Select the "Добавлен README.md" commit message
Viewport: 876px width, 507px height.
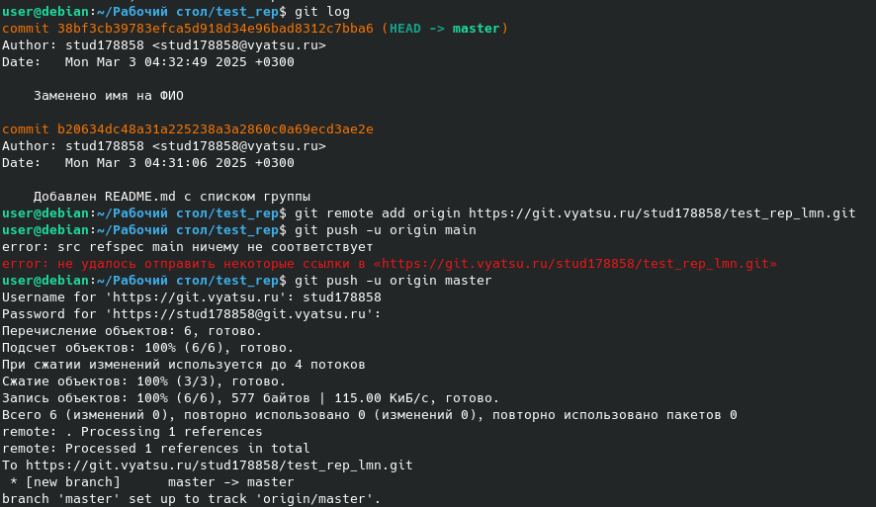click(171, 196)
